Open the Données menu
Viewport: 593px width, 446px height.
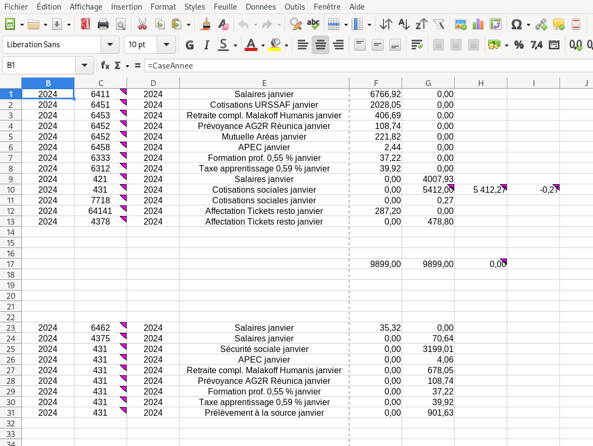point(261,7)
